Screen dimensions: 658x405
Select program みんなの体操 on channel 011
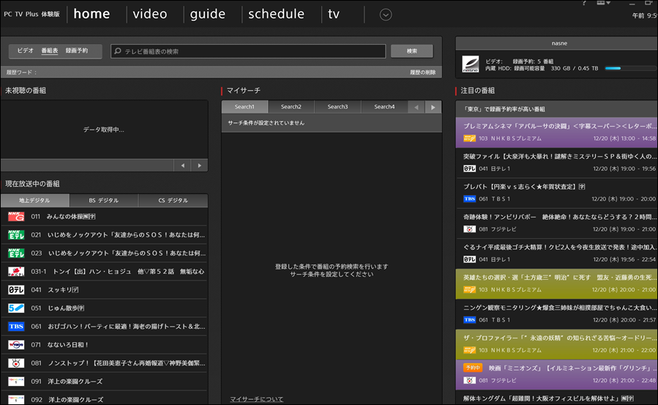pos(104,217)
